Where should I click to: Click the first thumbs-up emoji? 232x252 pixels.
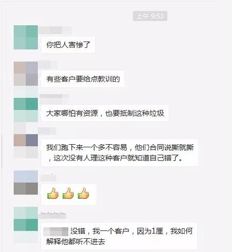(x=53, y=194)
